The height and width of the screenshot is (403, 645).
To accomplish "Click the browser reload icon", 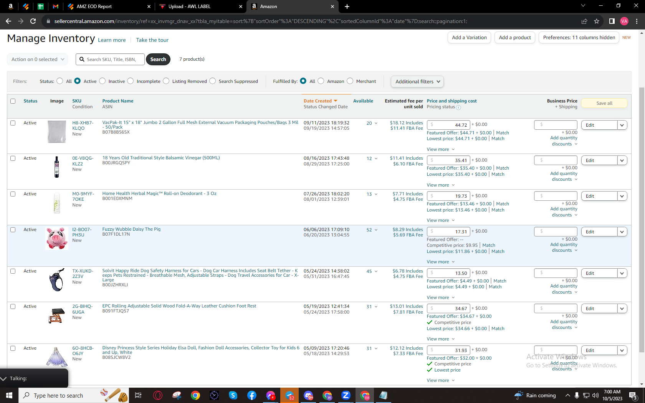I will coord(33,21).
